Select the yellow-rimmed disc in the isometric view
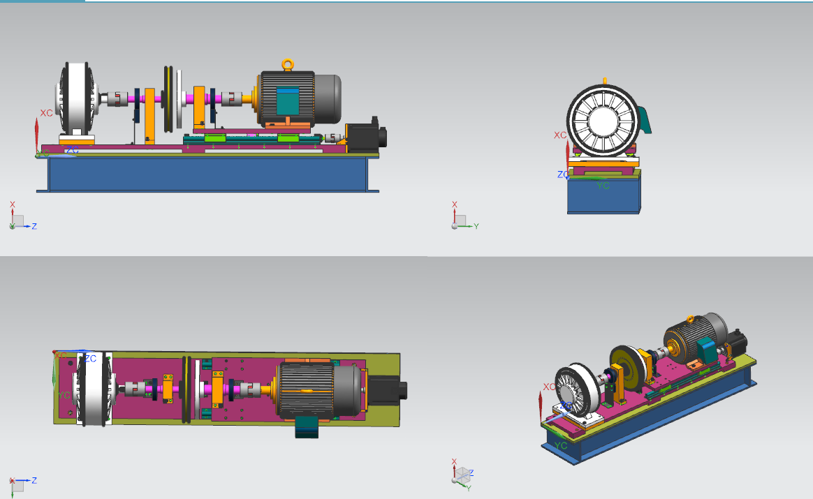The image size is (813, 499). click(629, 369)
